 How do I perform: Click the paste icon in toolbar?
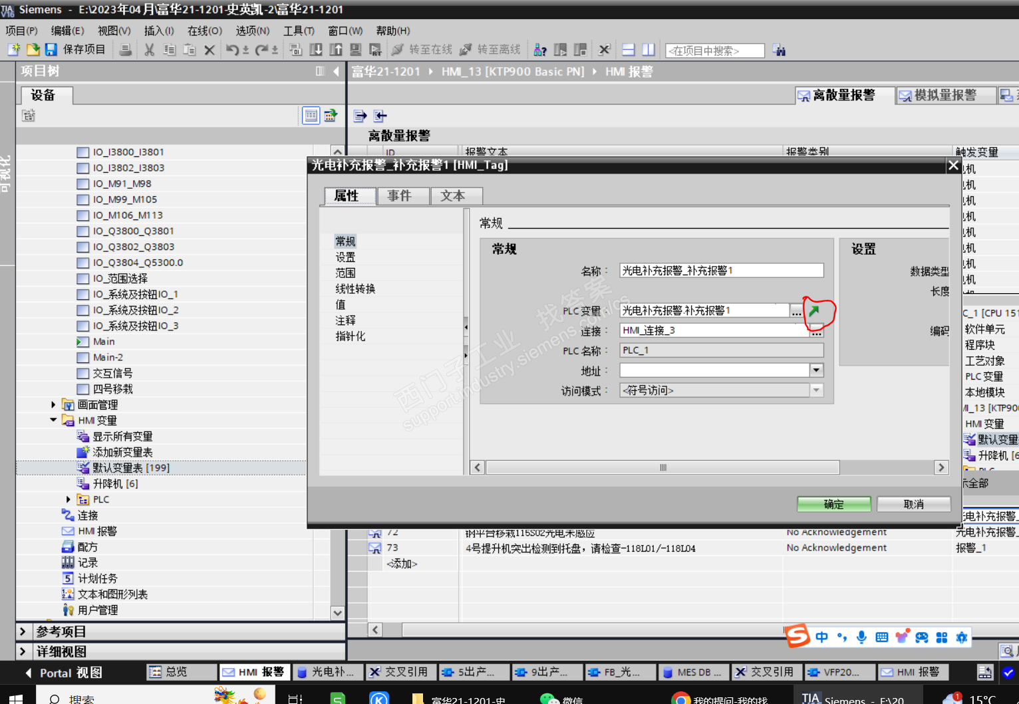point(190,50)
